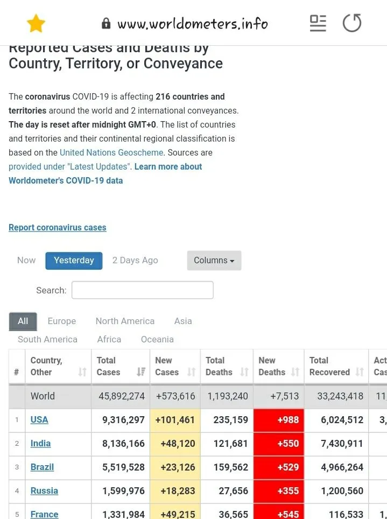This screenshot has height=519, width=387.
Task: Switch to the Europe continent tab
Action: pos(61,321)
